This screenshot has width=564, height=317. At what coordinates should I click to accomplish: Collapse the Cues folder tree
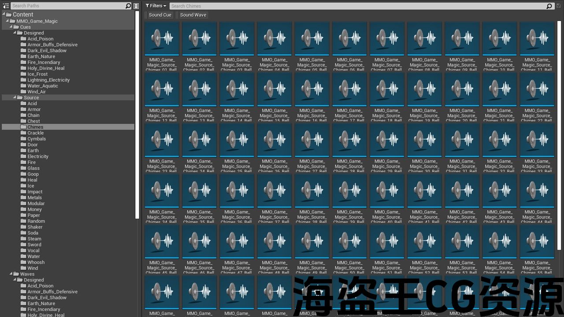[x=11, y=27]
